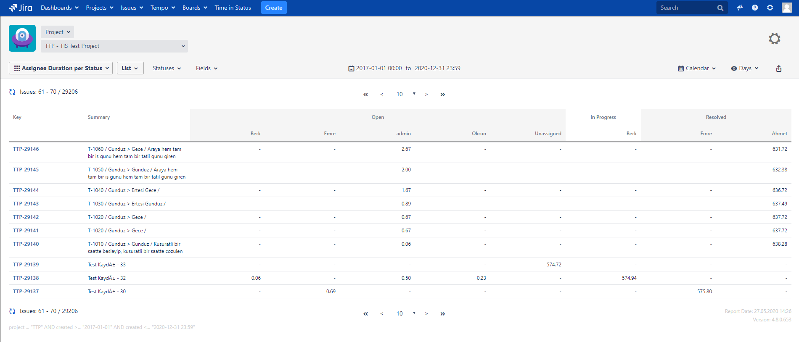The image size is (799, 342).
Task: Open the Days time unit dropdown
Action: click(745, 68)
